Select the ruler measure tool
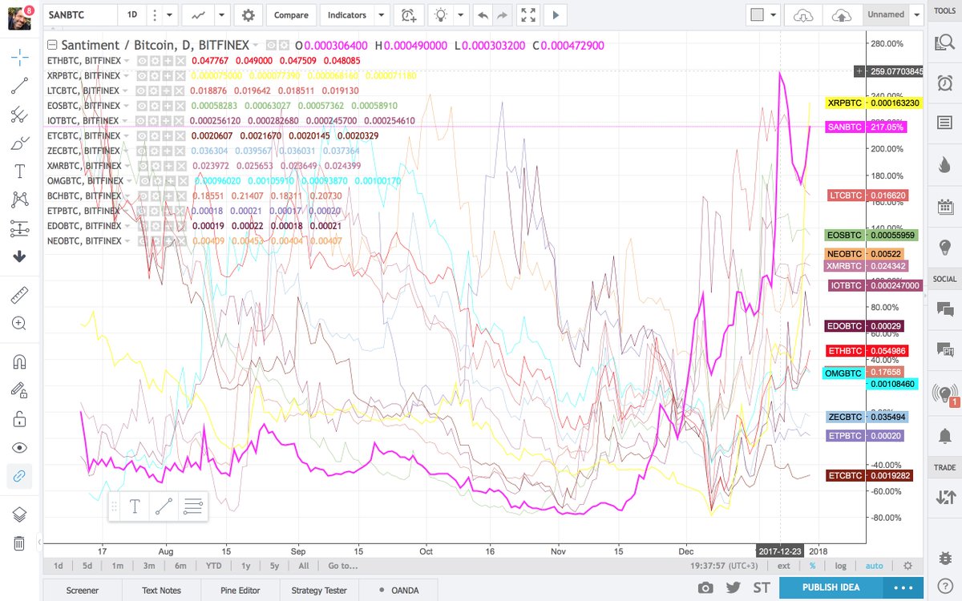This screenshot has width=962, height=601. [x=20, y=296]
